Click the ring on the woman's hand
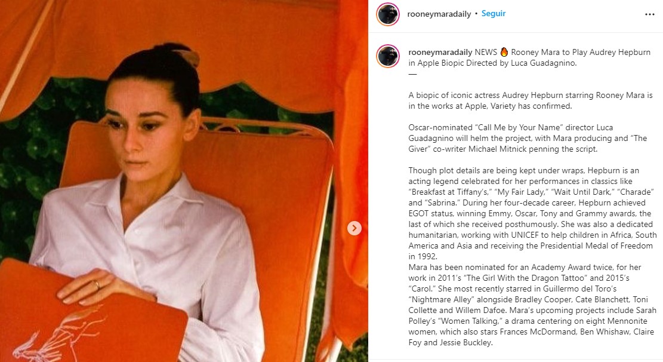The height and width of the screenshot is (362, 663). (x=97, y=285)
